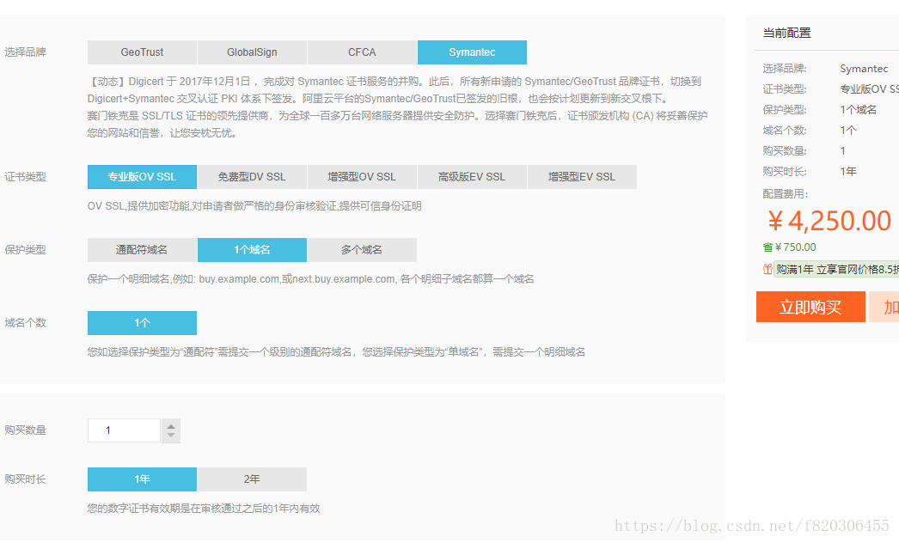The height and width of the screenshot is (543, 899).
Task: Click the 域名个数 row label
Action: point(25,323)
